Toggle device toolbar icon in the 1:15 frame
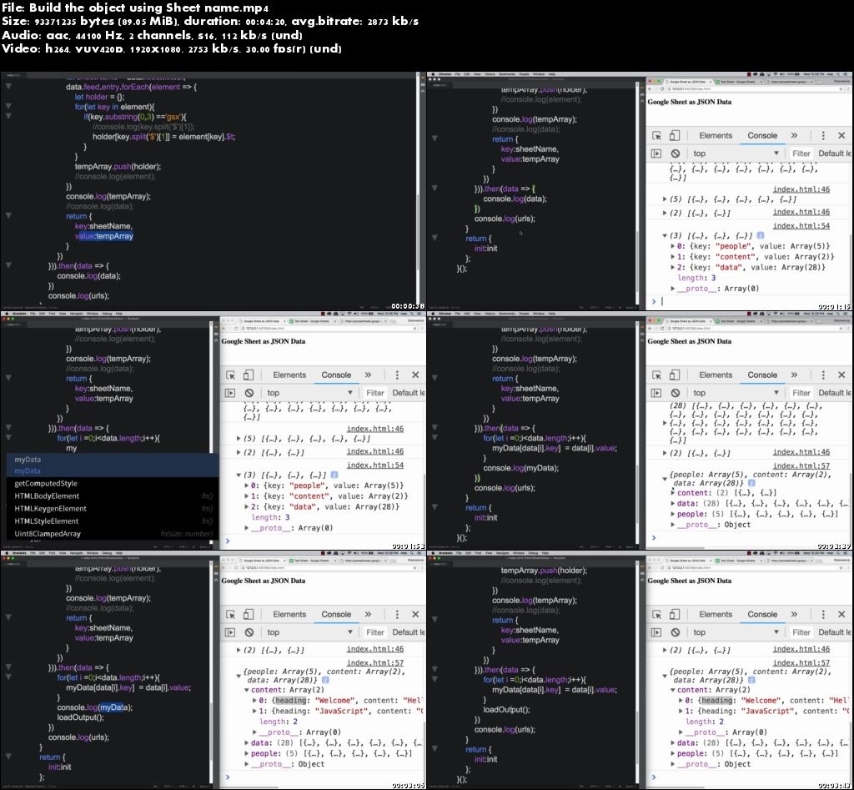This screenshot has height=790, width=854. click(x=674, y=135)
